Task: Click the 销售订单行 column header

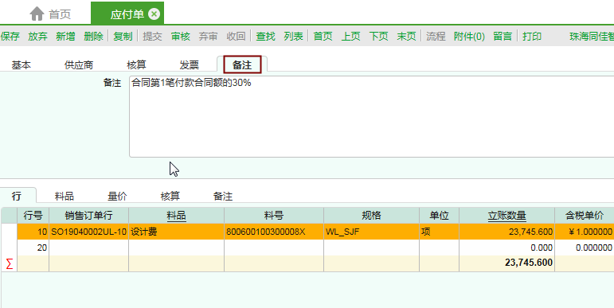Action: pyautogui.click(x=89, y=216)
